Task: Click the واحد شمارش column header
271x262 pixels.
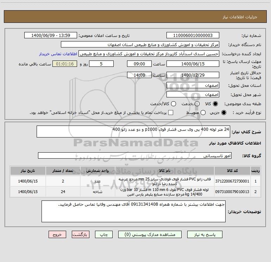Action: (97, 171)
